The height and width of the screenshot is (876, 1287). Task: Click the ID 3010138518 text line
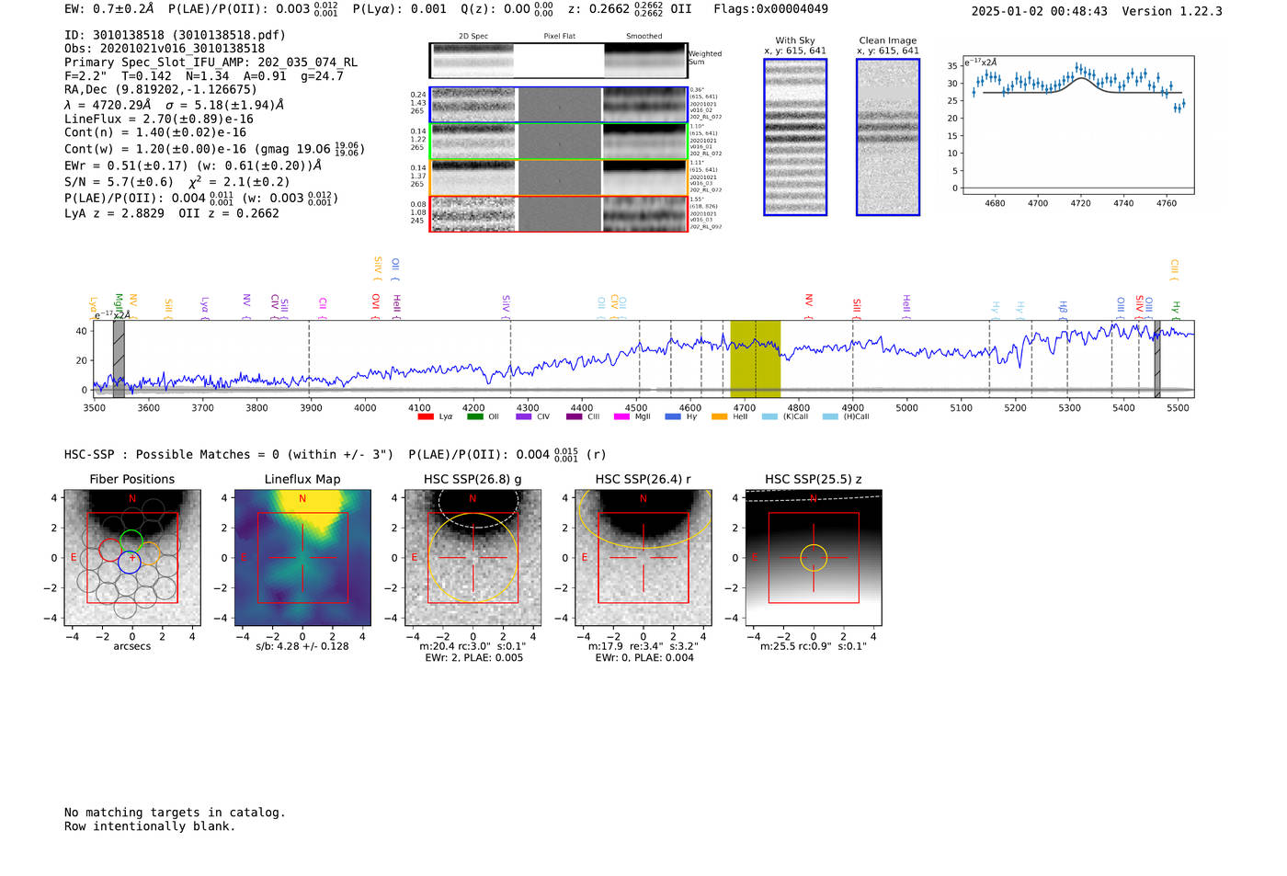tap(175, 35)
